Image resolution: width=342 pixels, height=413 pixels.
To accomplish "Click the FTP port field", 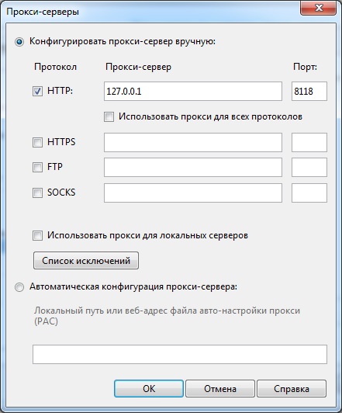I will (309, 167).
